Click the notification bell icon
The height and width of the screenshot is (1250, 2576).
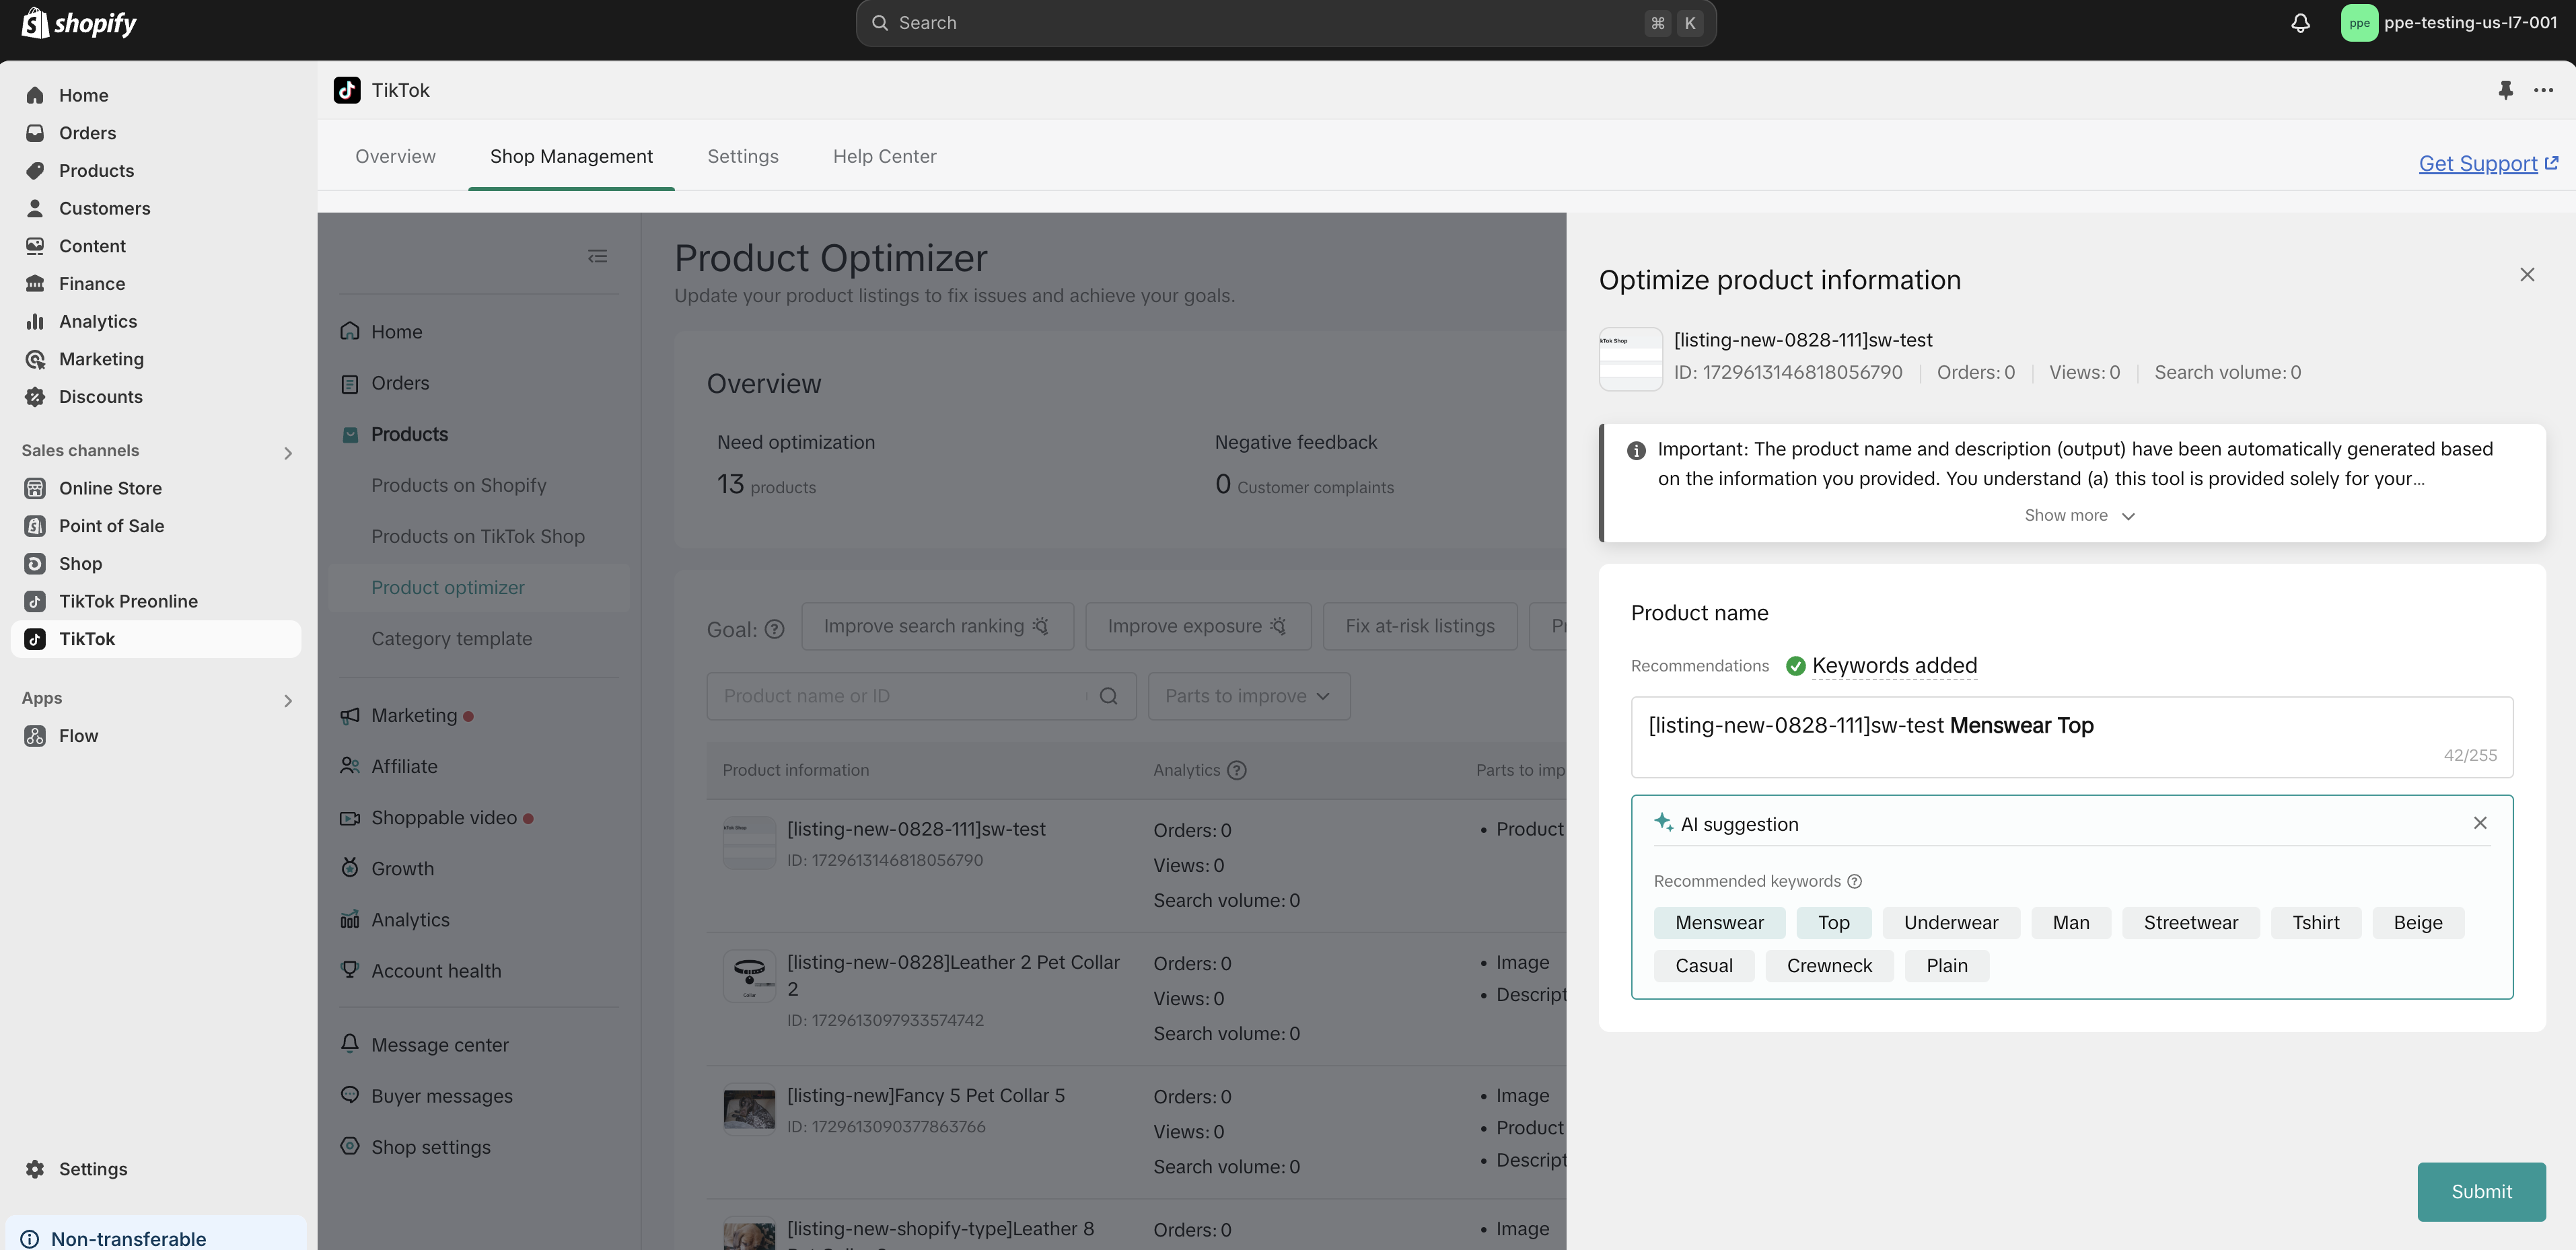click(x=2300, y=23)
